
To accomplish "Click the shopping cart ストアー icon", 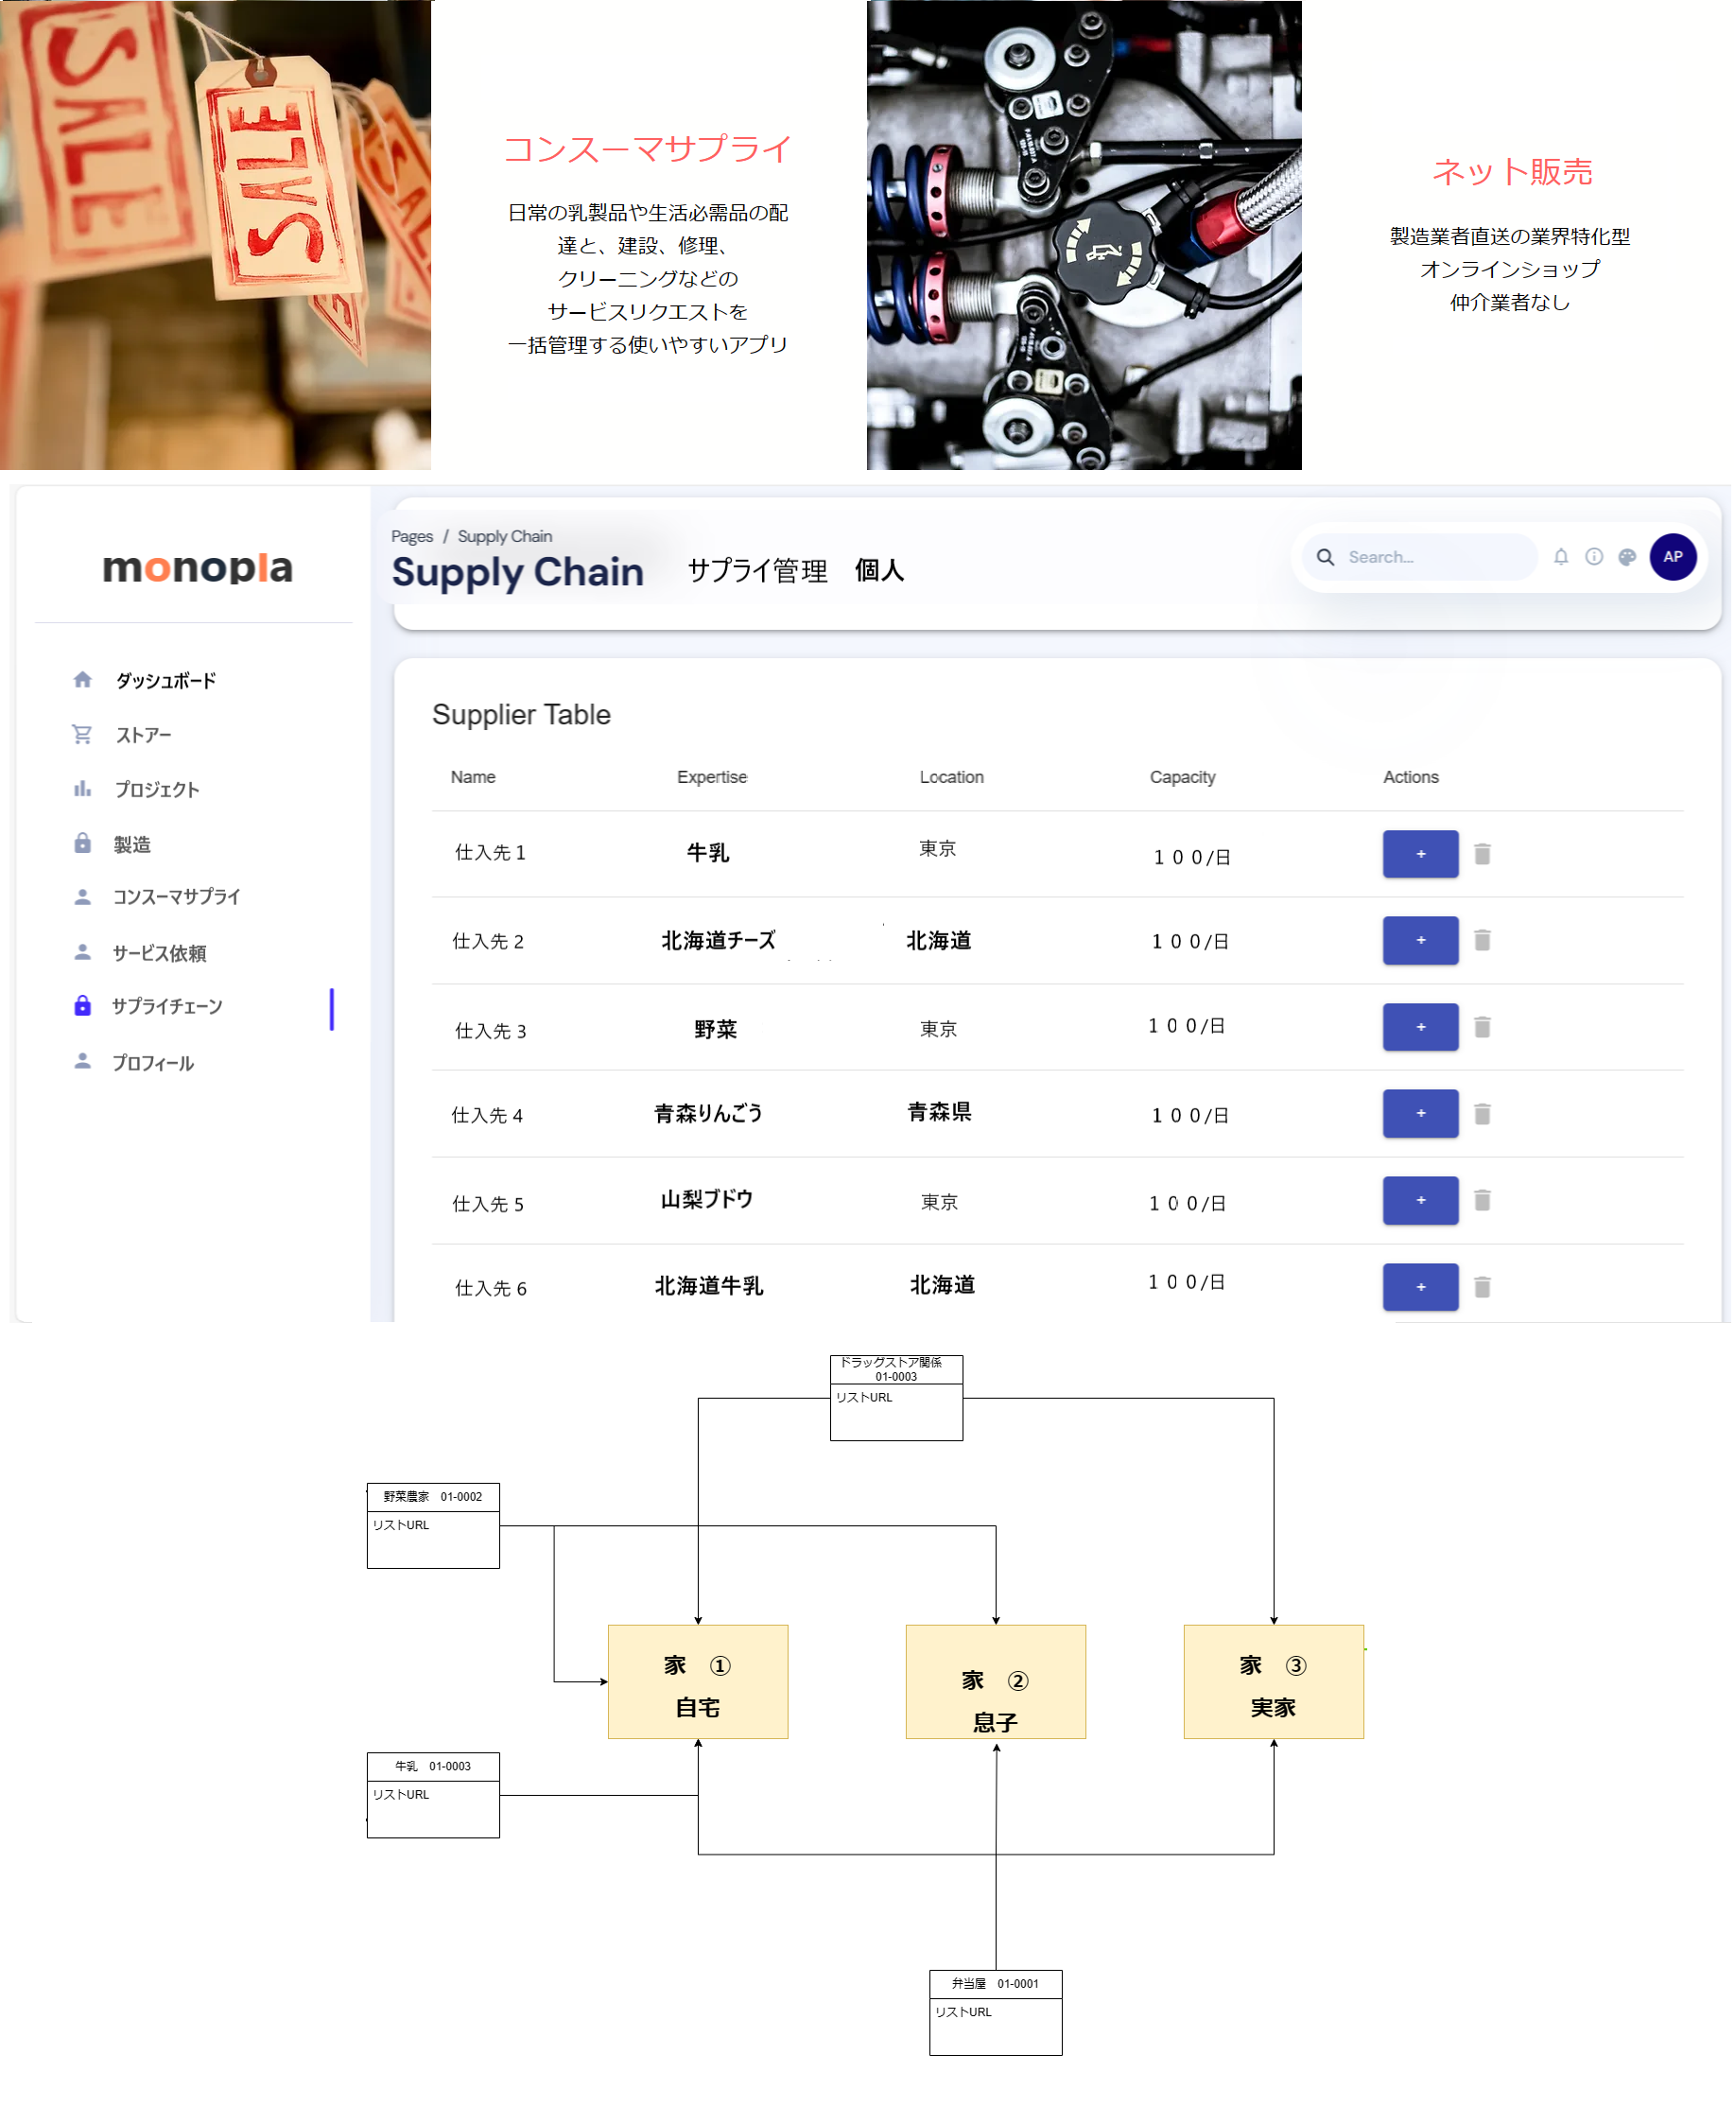I will 83,736.
